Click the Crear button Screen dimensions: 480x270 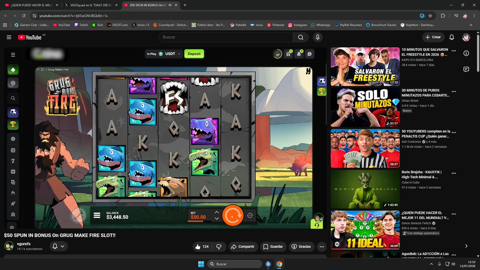point(433,37)
